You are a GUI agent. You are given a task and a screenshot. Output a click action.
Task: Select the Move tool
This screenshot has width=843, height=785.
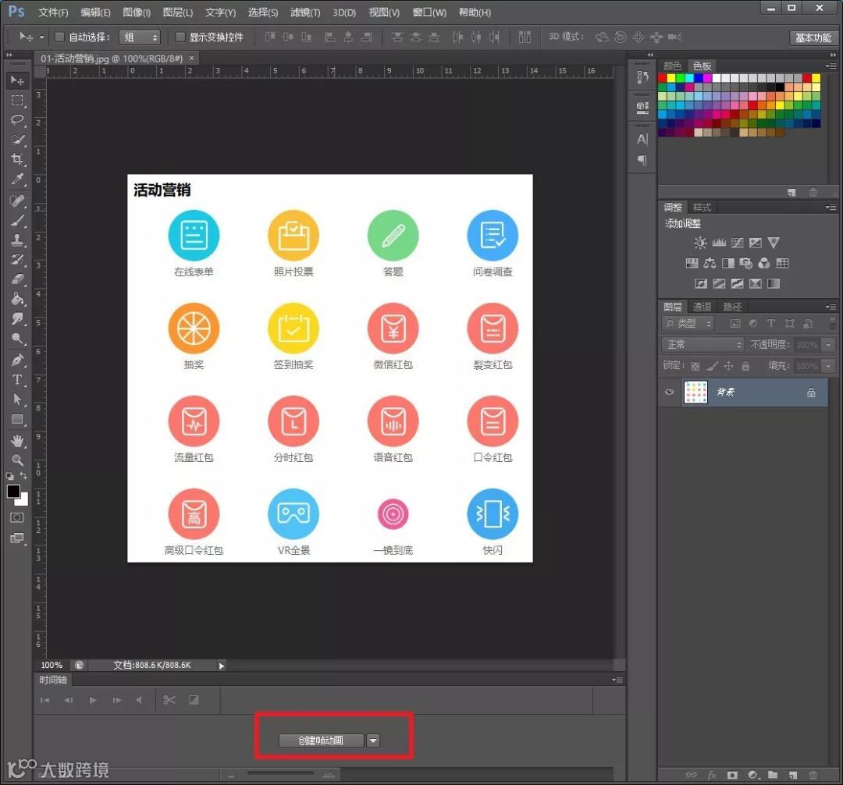pyautogui.click(x=17, y=80)
